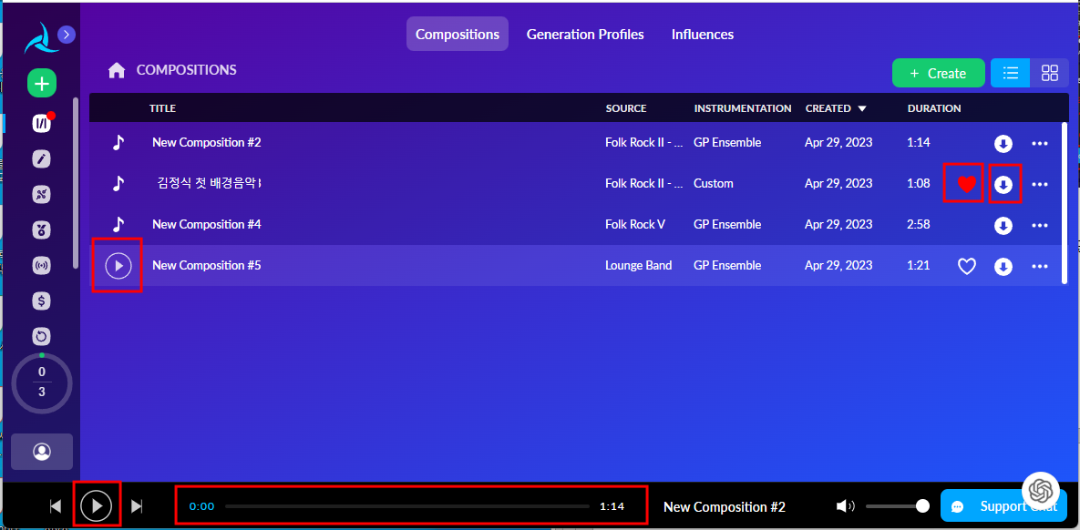Select title 'New Composition #5' in list

pos(207,265)
